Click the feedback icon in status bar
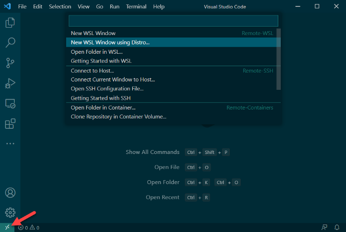Screen dimensions: 346x232 [324, 228]
